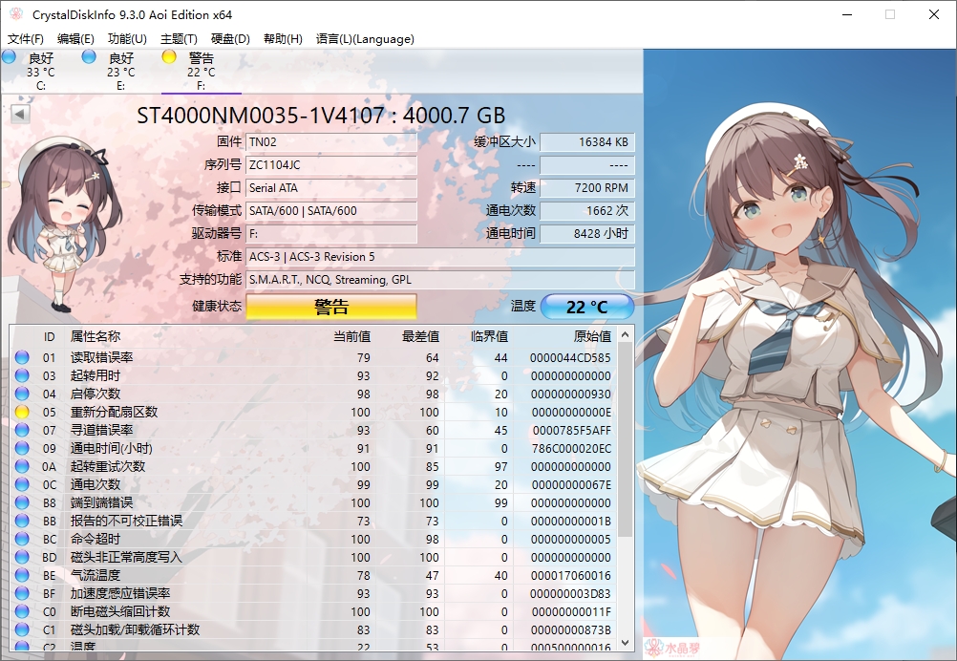
Task: Click the status orb for 端到端错误
Action: point(22,502)
